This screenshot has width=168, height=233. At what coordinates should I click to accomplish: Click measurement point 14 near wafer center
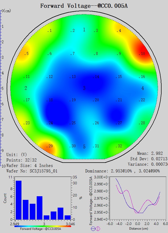96,77
